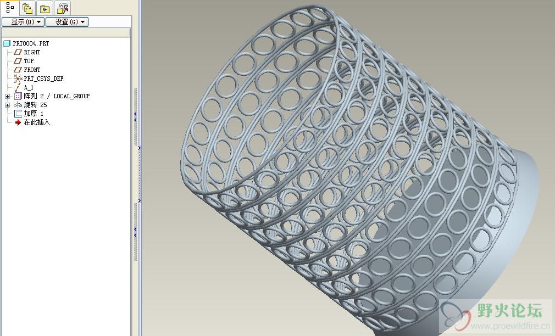Click the model tree column header bar
Screen dimensions: 555x336
[x=66, y=33]
